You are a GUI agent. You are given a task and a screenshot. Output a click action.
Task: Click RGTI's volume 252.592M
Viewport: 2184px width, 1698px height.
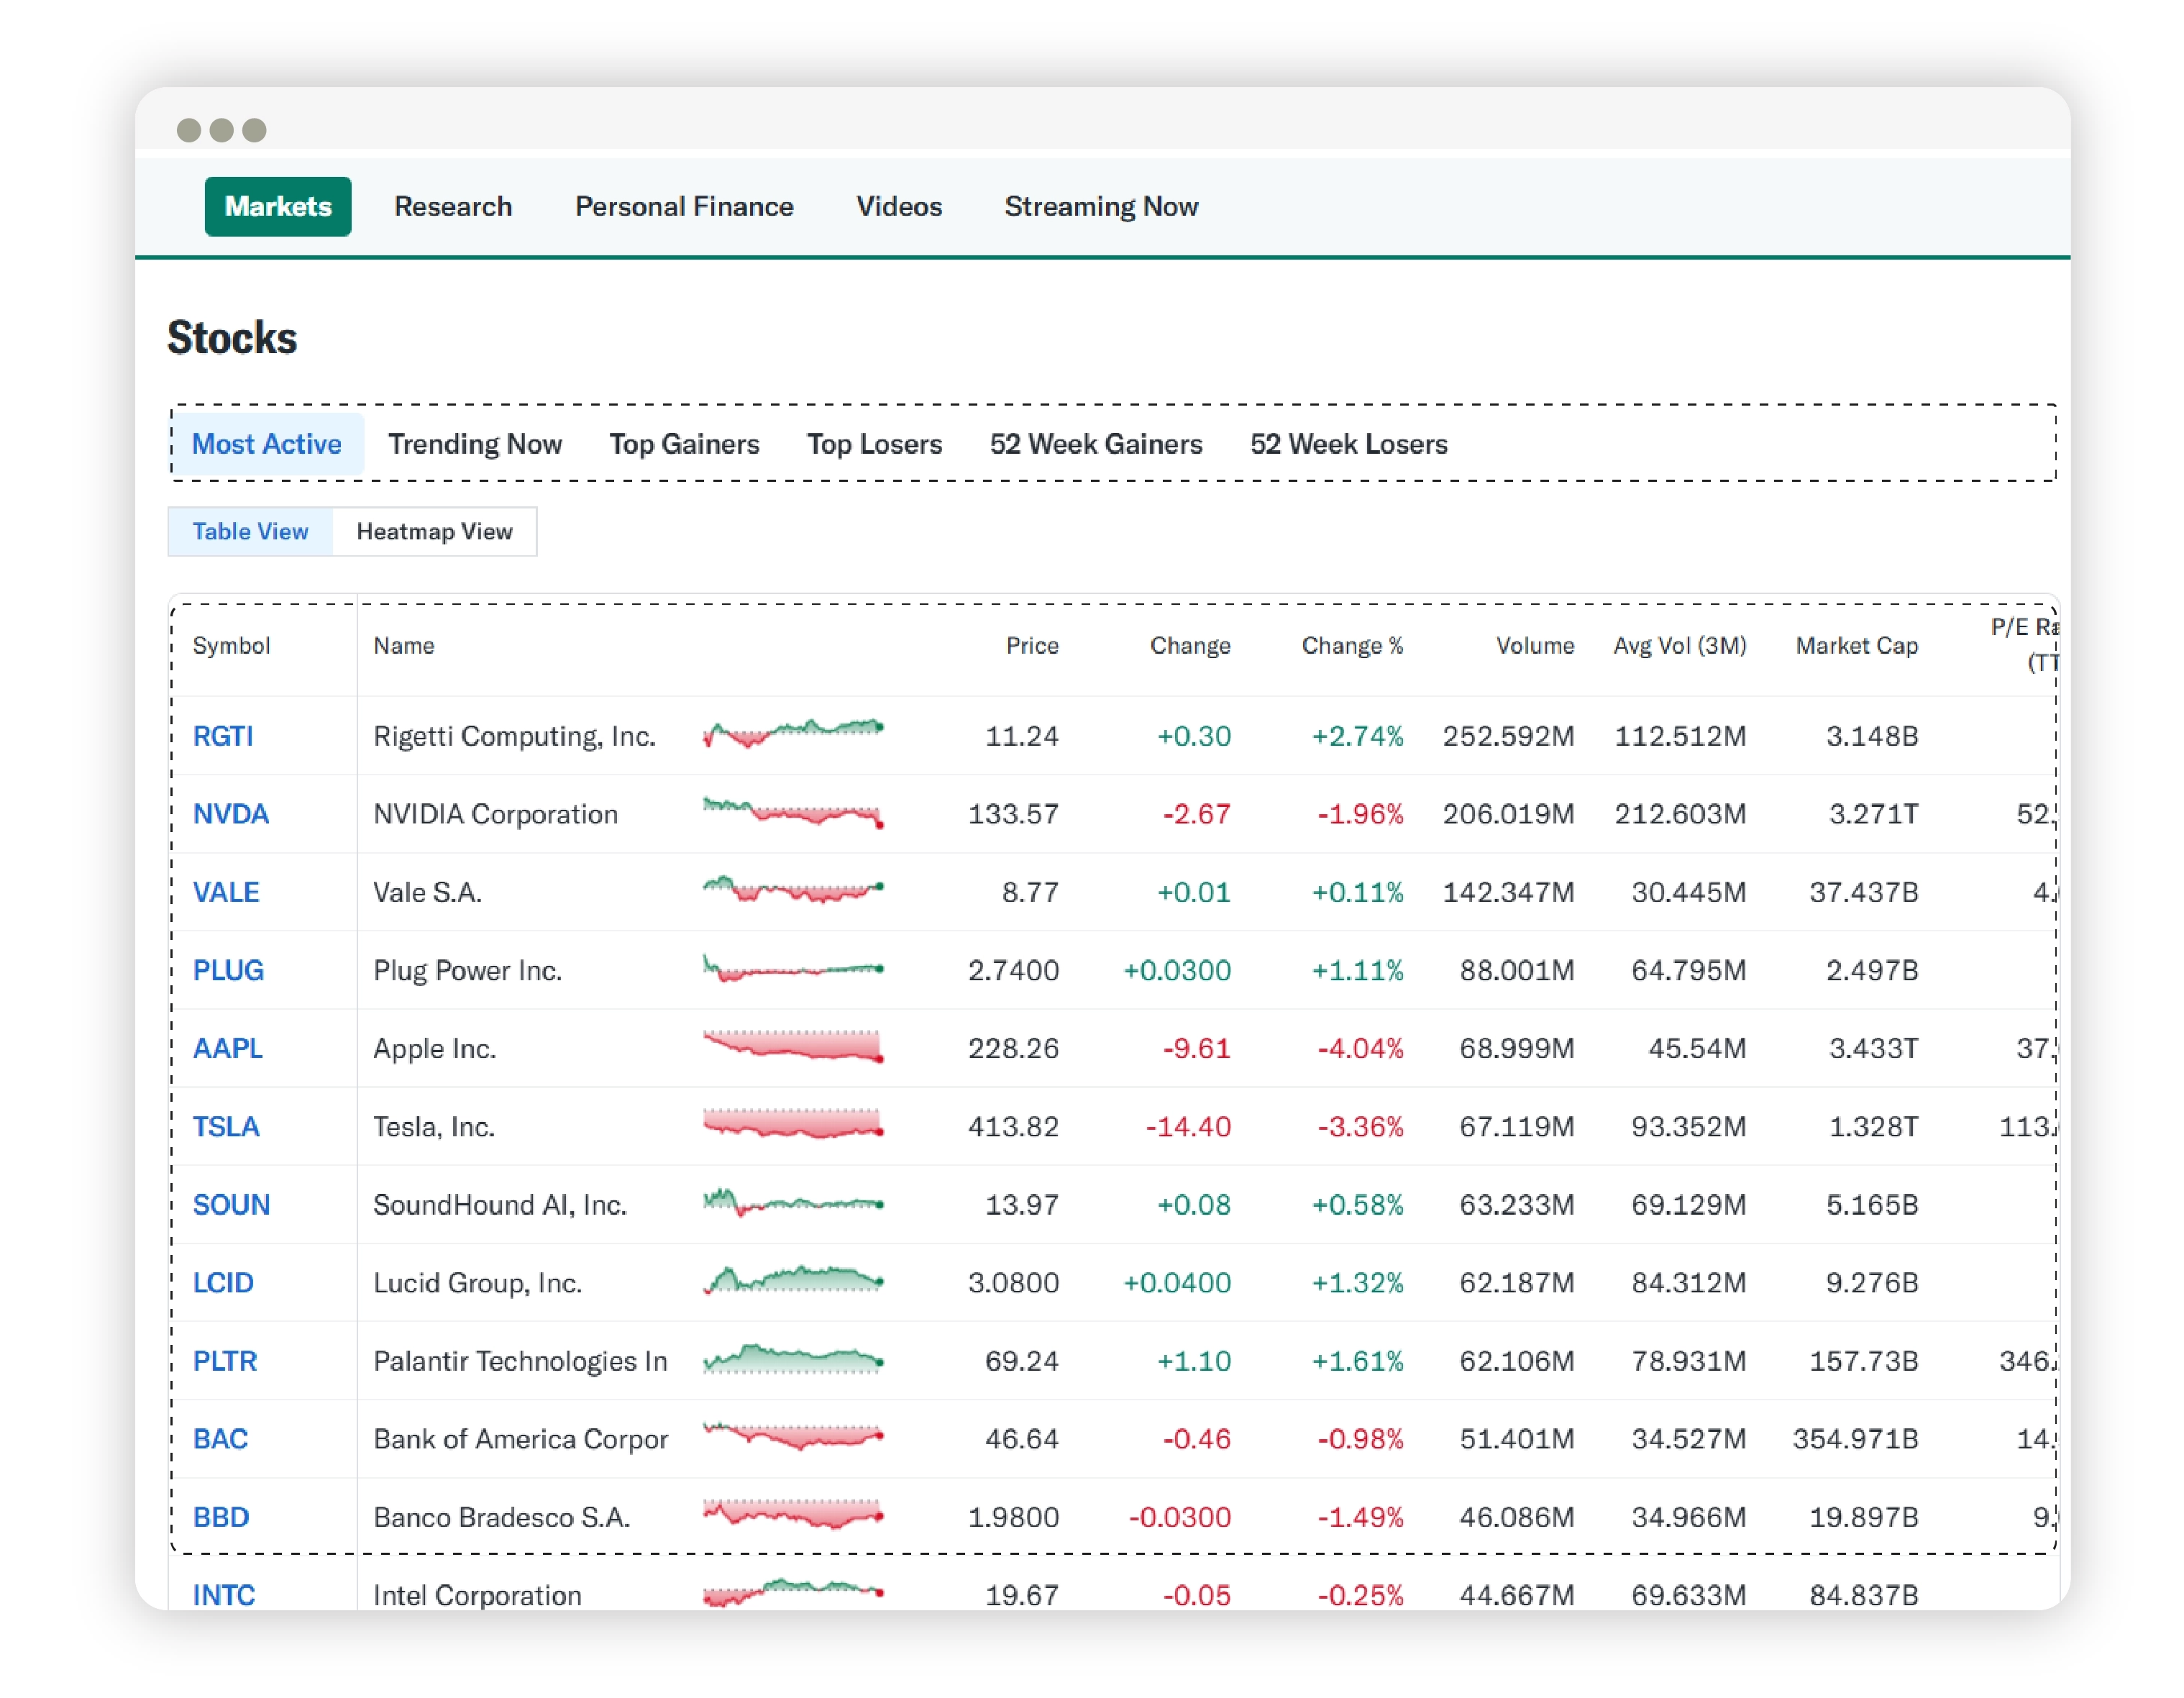tap(1508, 736)
